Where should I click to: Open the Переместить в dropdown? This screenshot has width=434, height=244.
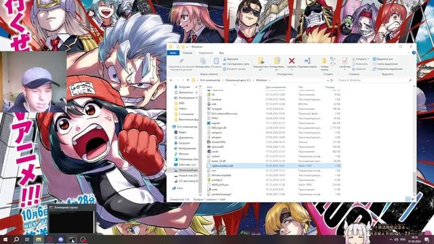(260, 70)
